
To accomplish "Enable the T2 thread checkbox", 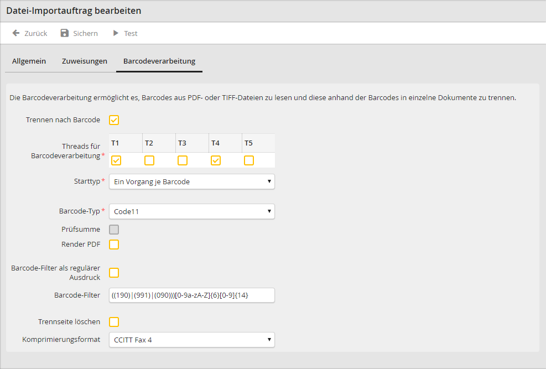I will tap(149, 160).
